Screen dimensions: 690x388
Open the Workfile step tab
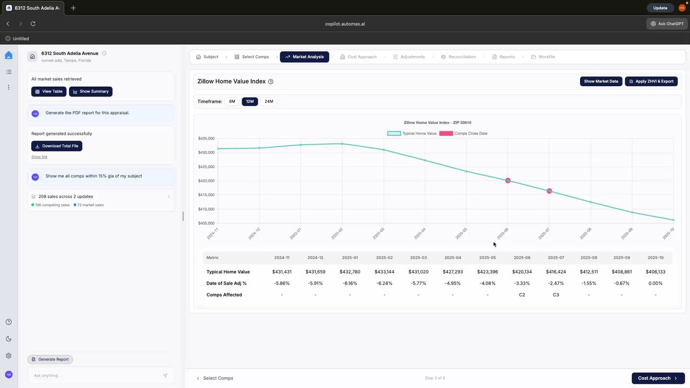543,57
